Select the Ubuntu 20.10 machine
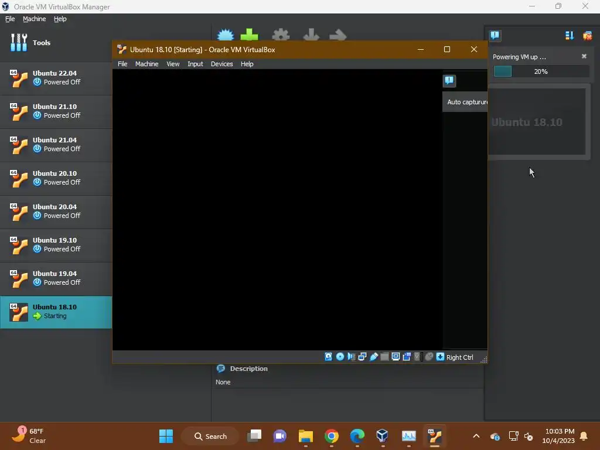 click(x=56, y=178)
